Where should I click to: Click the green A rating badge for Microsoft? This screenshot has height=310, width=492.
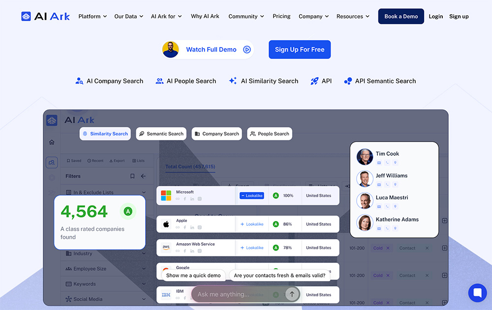[276, 196]
